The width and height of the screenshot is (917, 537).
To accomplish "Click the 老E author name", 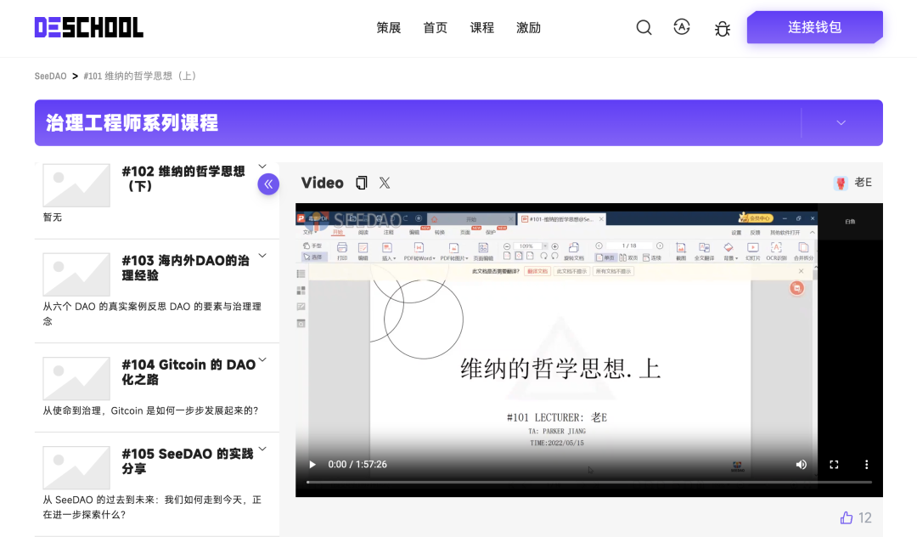I will click(864, 183).
